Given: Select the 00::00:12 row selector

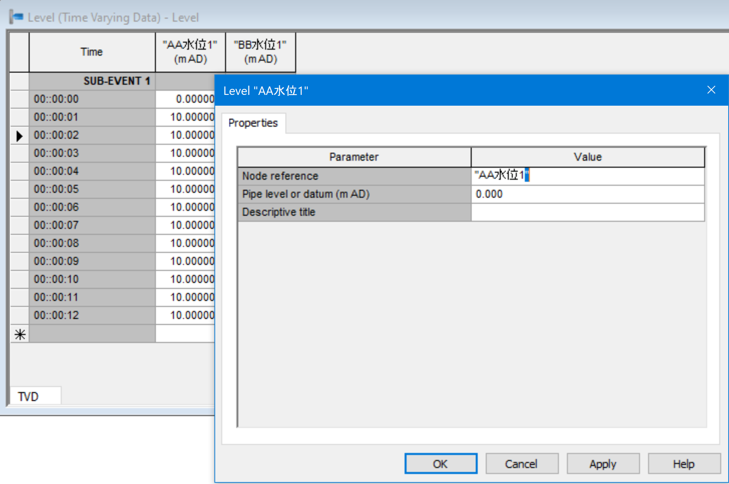Looking at the screenshot, I should click(x=19, y=315).
